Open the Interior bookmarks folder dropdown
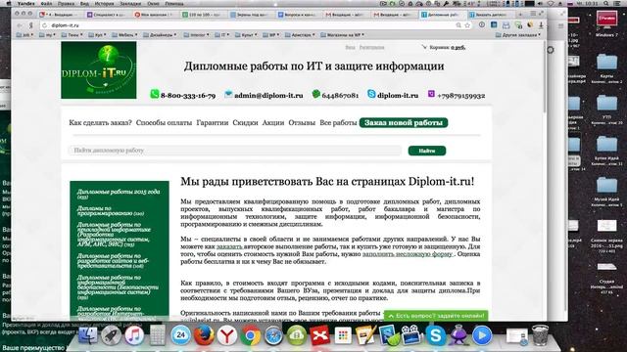627x352 pixels. pos(196,35)
